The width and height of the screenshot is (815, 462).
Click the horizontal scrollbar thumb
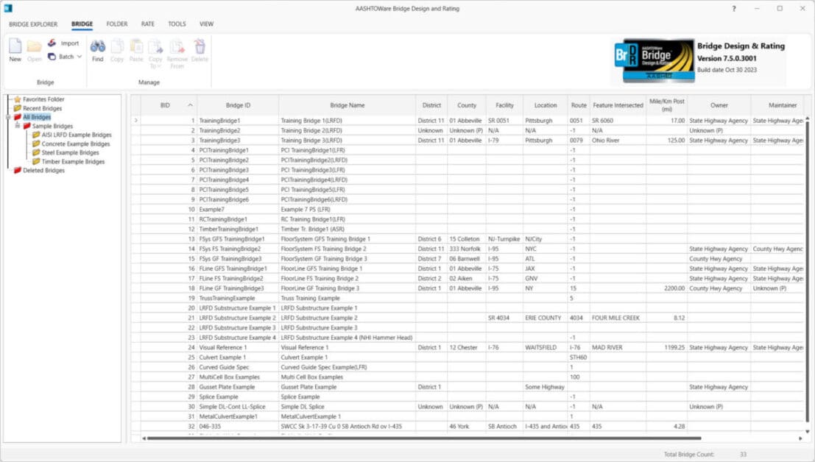tap(423, 438)
